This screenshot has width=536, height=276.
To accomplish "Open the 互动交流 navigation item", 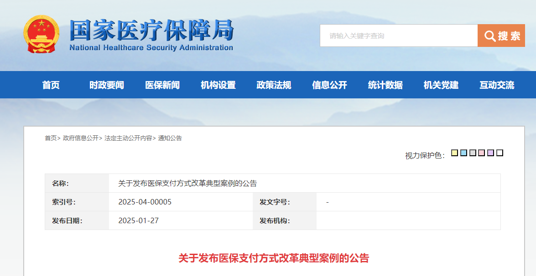I will coord(497,85).
